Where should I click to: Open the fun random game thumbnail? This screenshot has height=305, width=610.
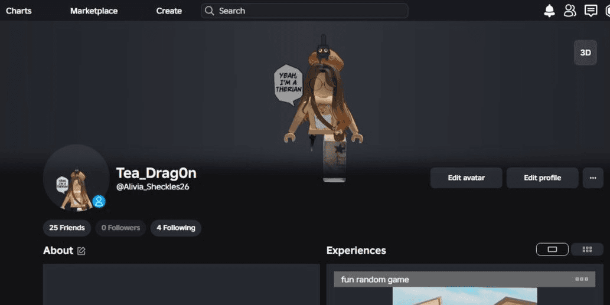point(465,296)
